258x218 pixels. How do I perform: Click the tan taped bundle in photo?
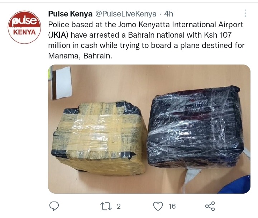click(100, 138)
